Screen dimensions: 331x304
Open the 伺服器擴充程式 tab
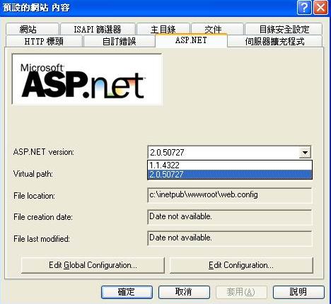pos(275,41)
